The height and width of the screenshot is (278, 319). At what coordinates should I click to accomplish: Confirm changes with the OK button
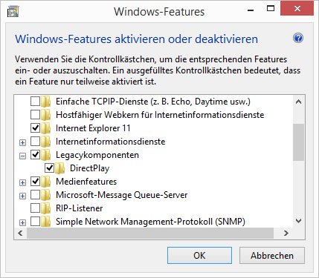pyautogui.click(x=199, y=256)
